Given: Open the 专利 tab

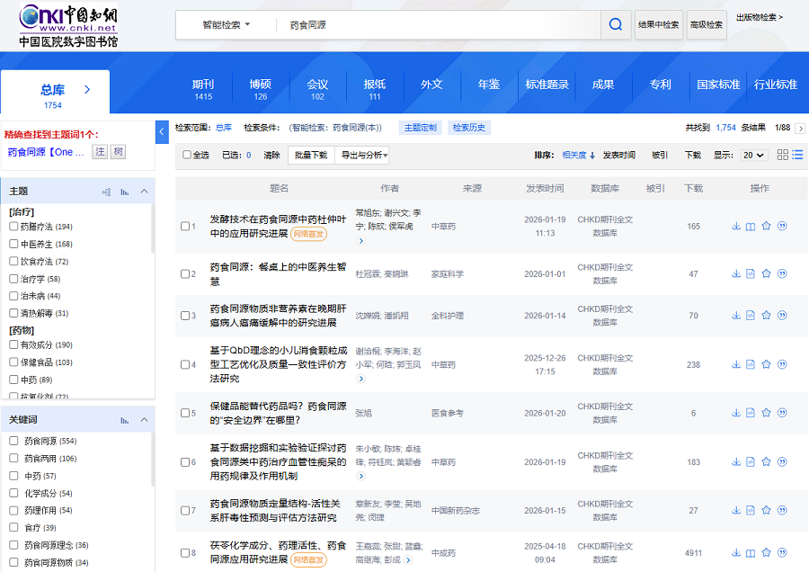Looking at the screenshot, I should click(660, 85).
